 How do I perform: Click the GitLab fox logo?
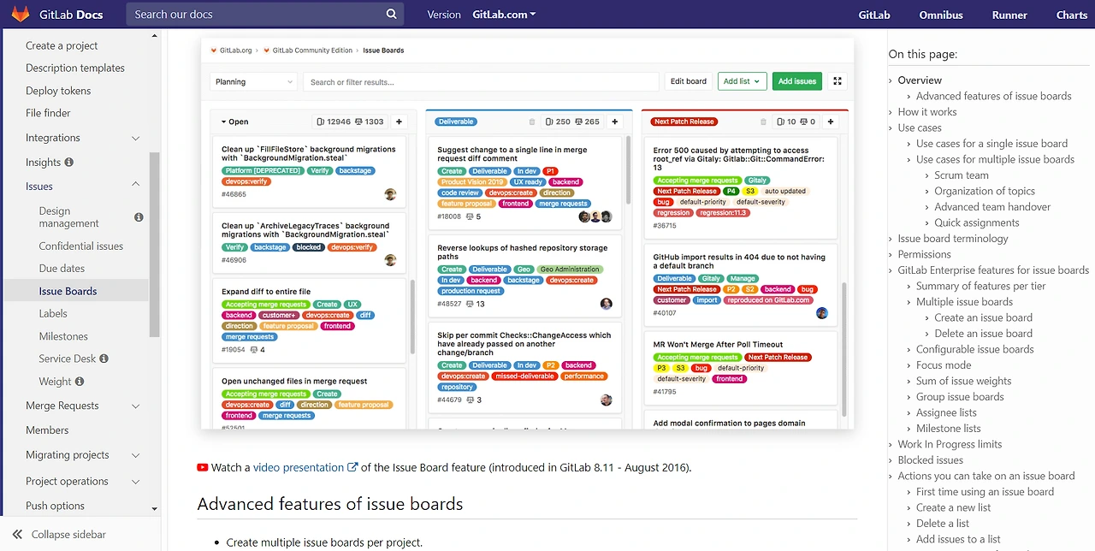coord(21,14)
